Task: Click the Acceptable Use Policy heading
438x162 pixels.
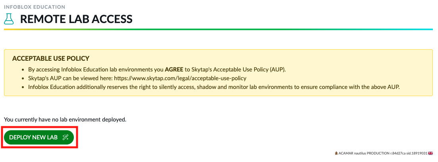Action: (51, 59)
